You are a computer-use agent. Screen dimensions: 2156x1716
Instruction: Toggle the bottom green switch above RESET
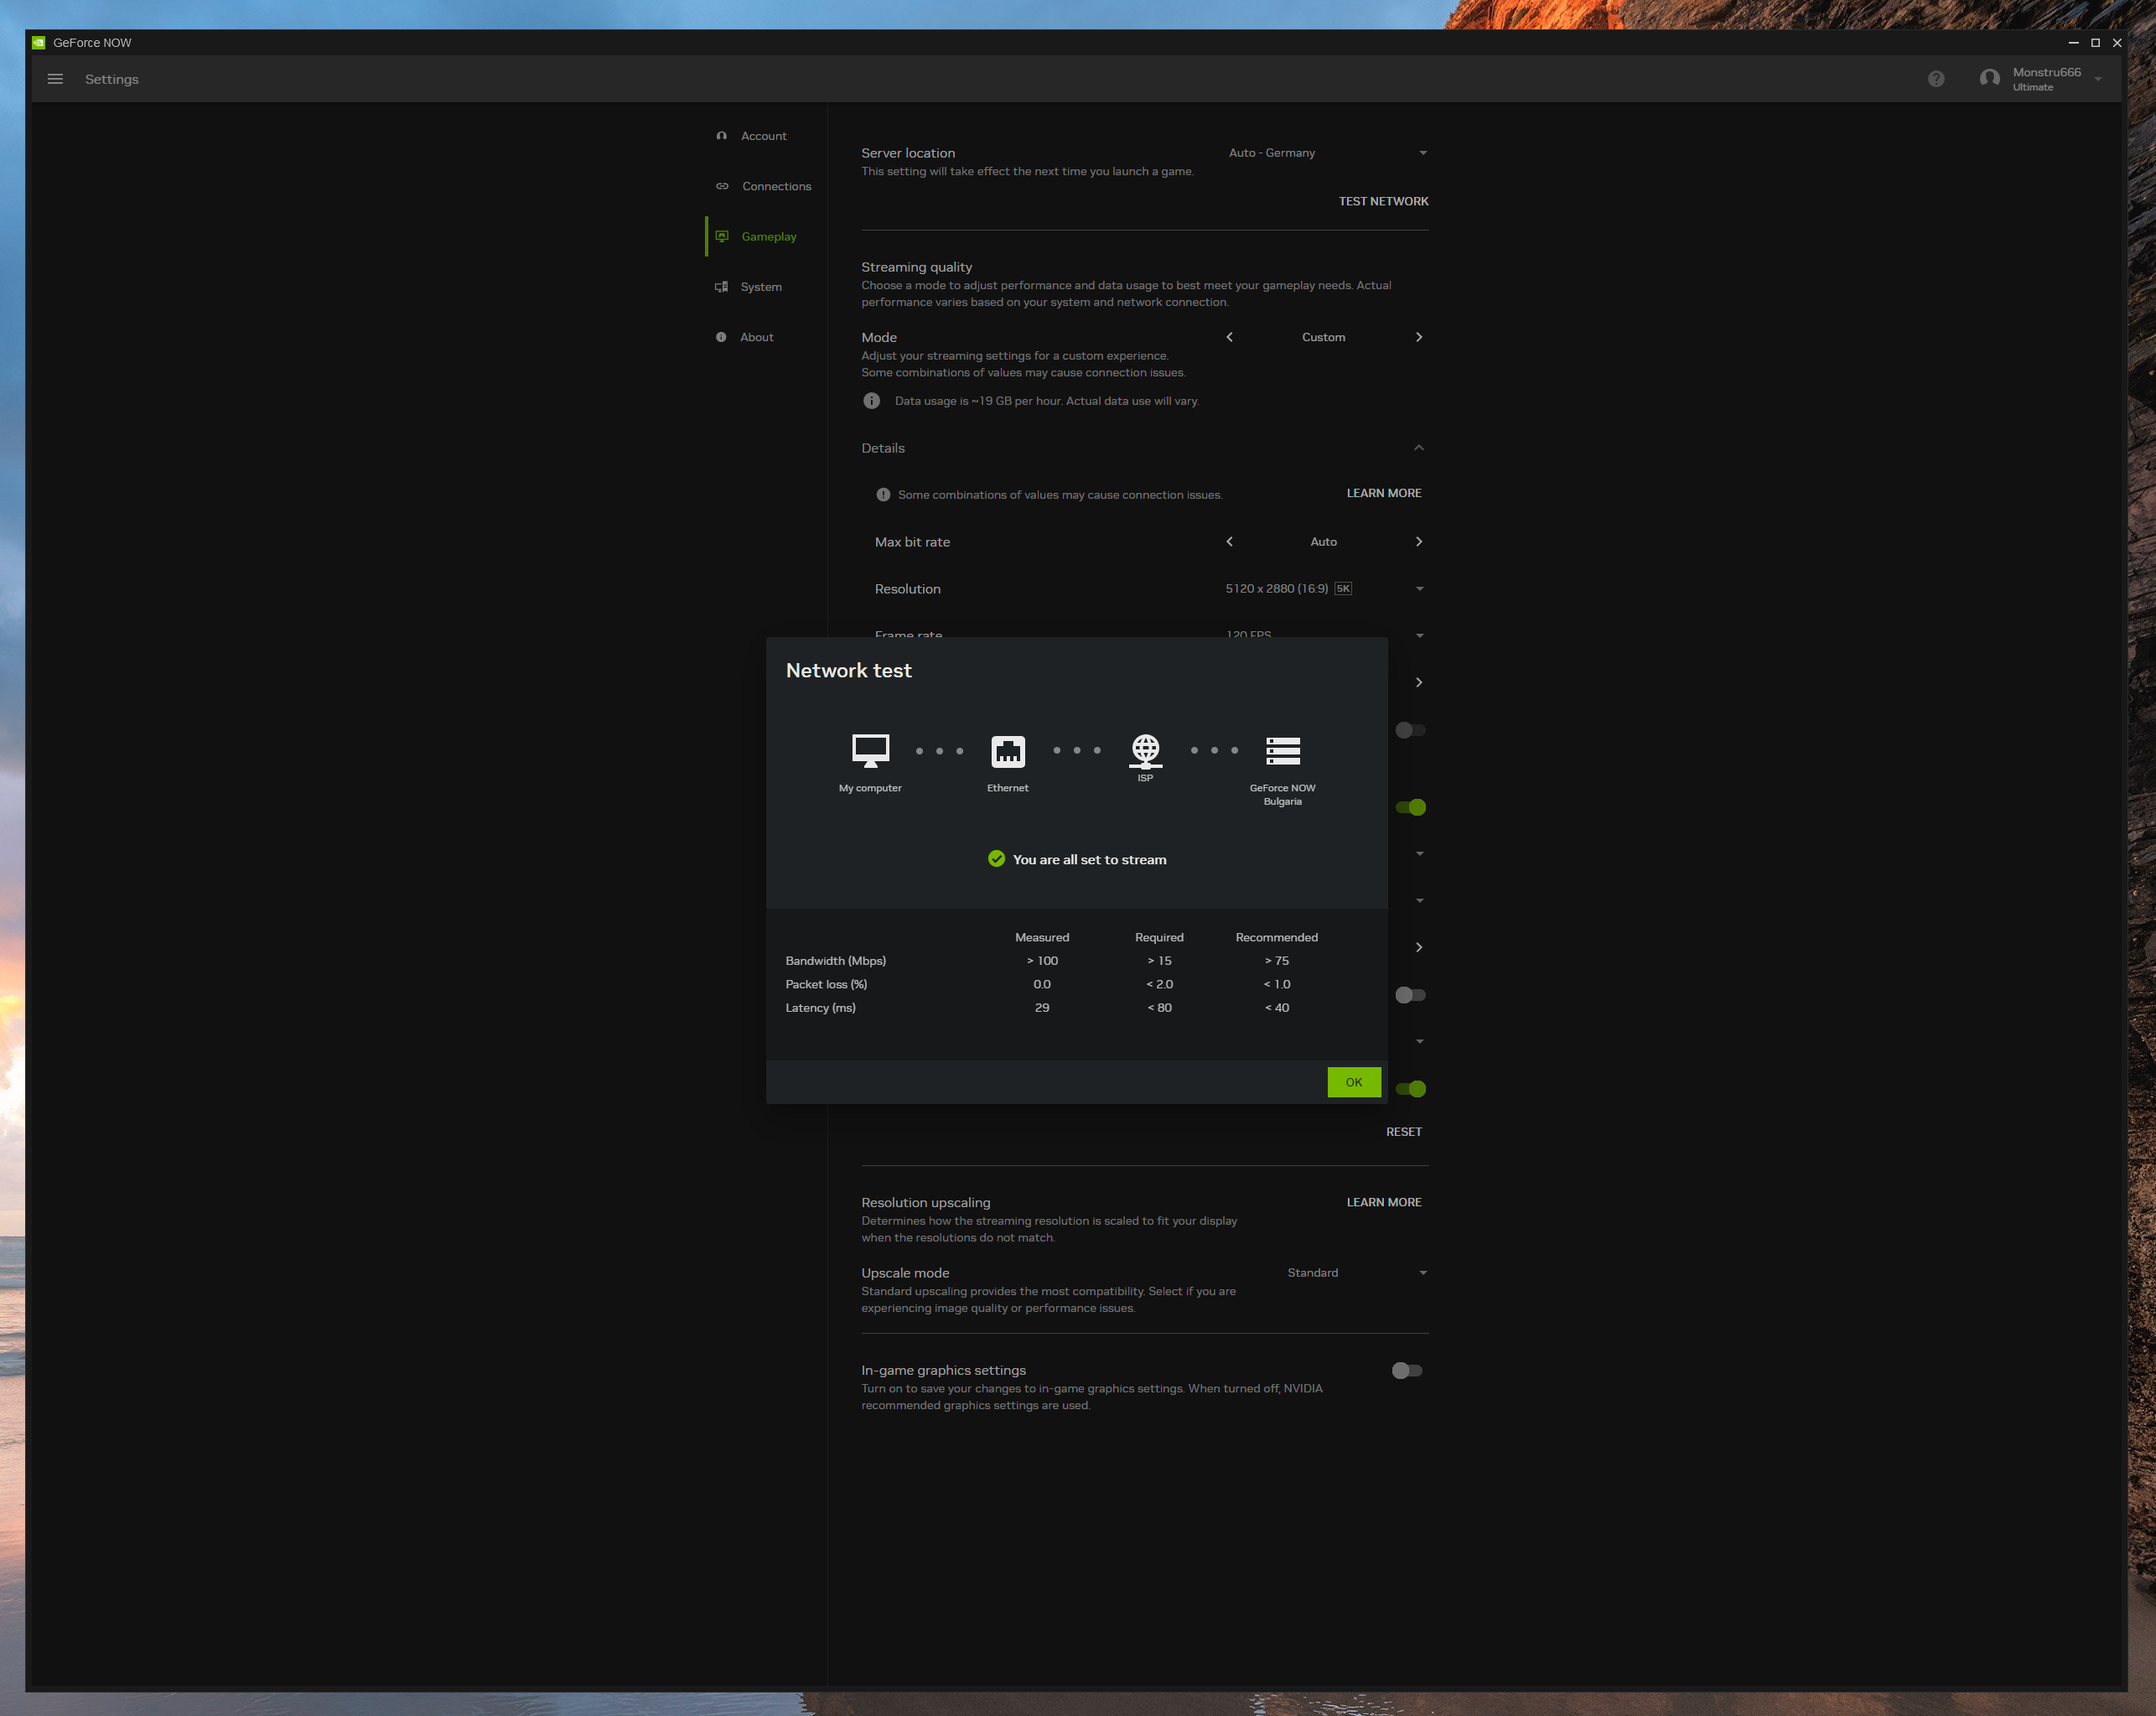point(1411,1089)
